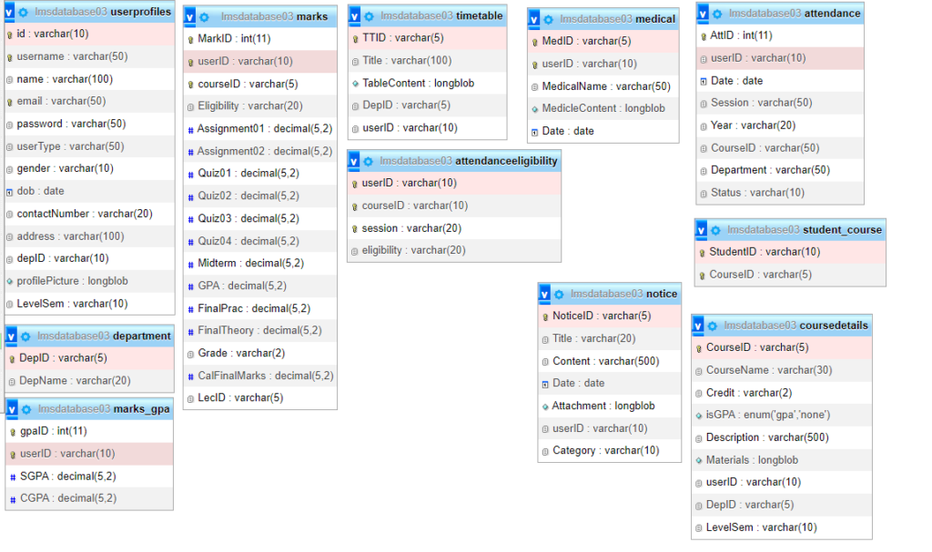Click the 'LecID : varchar(5)' column row
Screen dimensions: 932x552
point(260,398)
